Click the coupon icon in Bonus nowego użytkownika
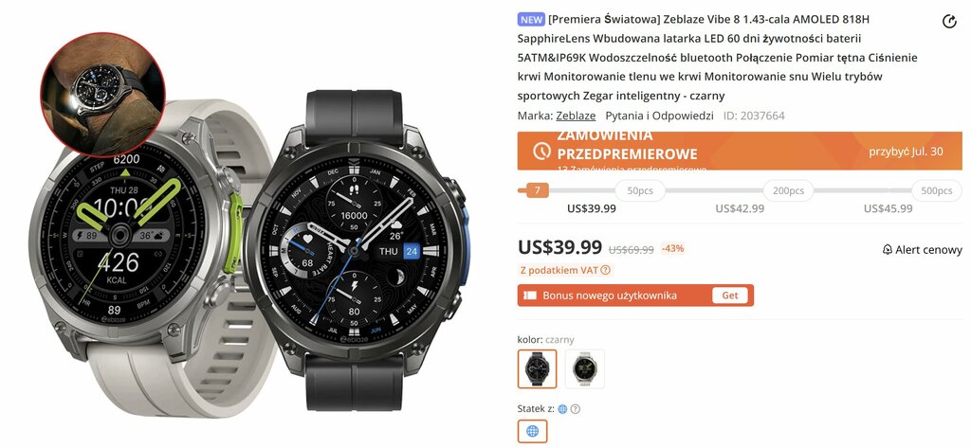Screen dimensions: 971x448 click(x=529, y=296)
